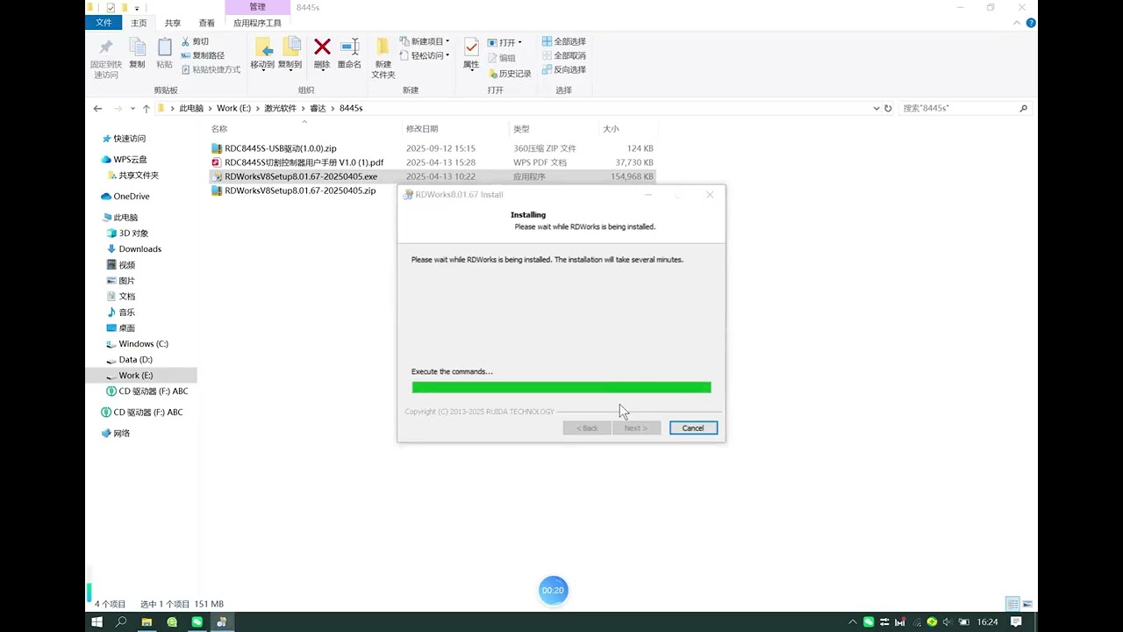
Task: Click the Rename (重命名) icon
Action: coord(349,54)
